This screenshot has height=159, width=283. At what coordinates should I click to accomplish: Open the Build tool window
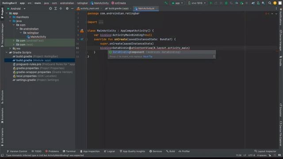[171, 151]
